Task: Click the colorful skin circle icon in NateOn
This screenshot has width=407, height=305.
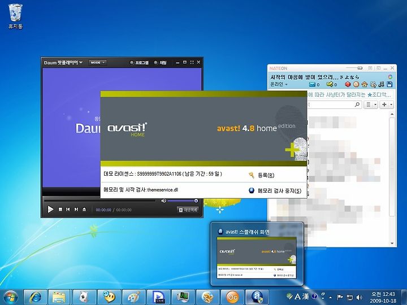Action: pyautogui.click(x=390, y=77)
